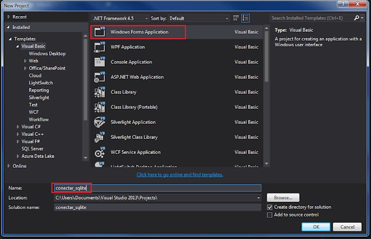Open the search options dropdown arrow
This screenshot has width=371, height=239.
click(362, 18)
